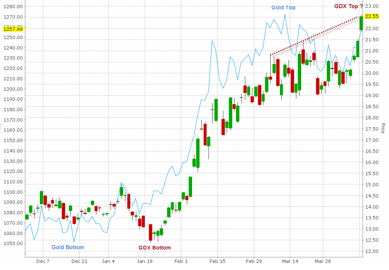Viewport: 389px width, 270px height.
Task: Click the 'Price' right axis title
Action: (x=383, y=128)
